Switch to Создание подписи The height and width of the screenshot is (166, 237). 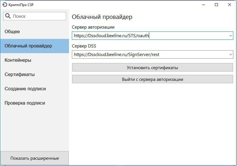(35, 89)
